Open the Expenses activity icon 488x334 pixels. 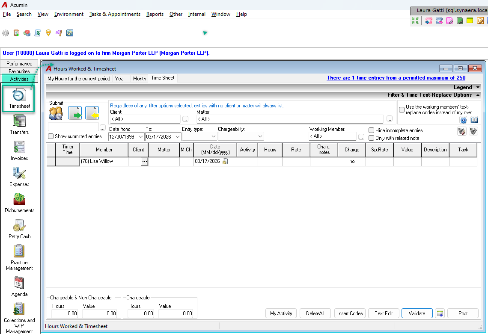[19, 173]
